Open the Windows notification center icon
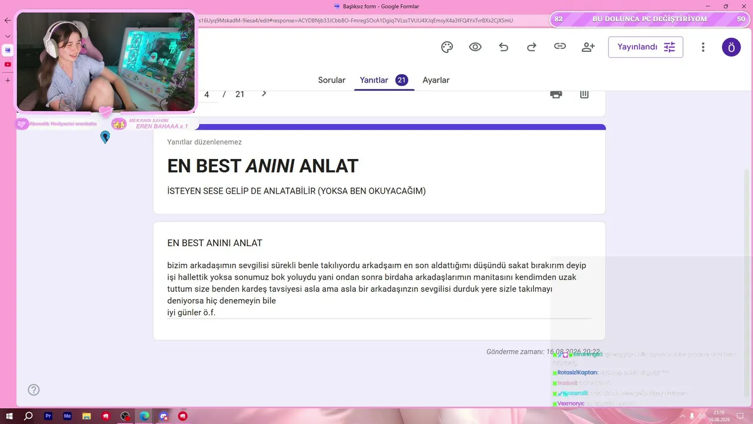 pyautogui.click(x=740, y=416)
